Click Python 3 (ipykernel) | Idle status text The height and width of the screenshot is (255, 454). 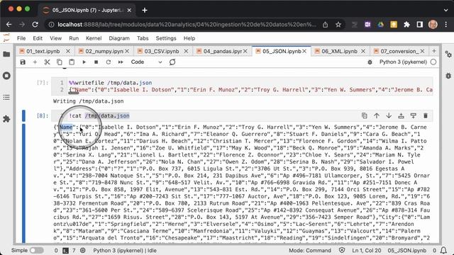point(125,250)
